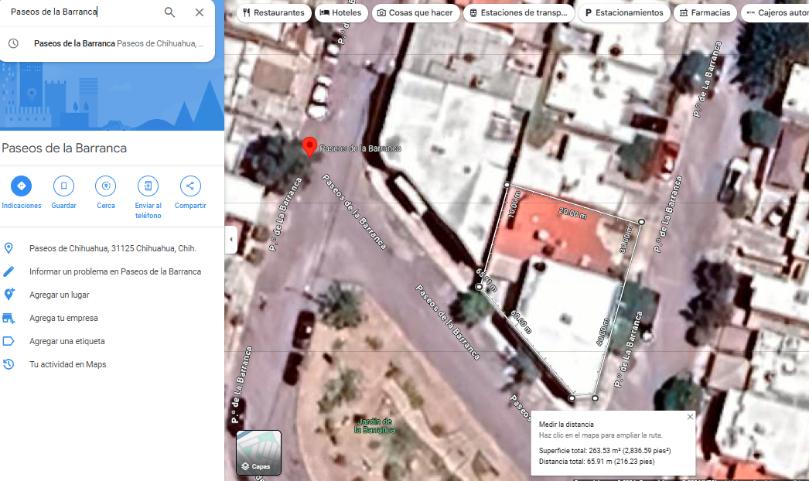Click the add-place pin plus icon
Screen dimensions: 809x481
pyautogui.click(x=9, y=294)
